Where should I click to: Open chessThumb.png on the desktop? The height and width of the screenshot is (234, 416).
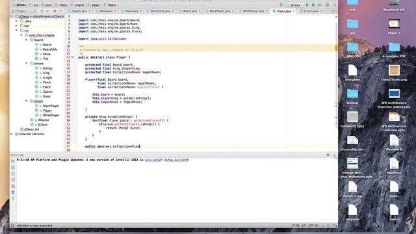click(394, 73)
